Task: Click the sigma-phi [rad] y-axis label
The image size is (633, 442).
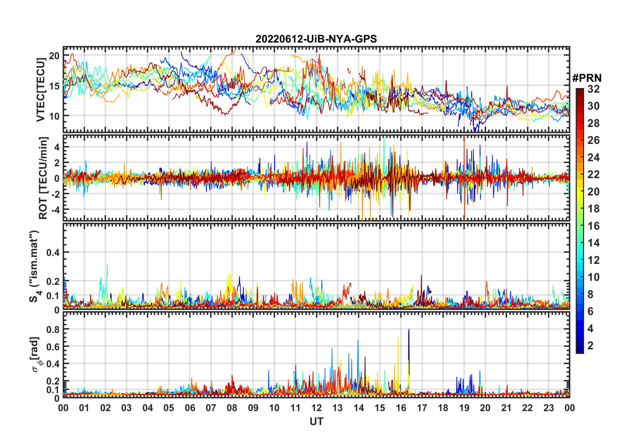Action: (x=36, y=355)
